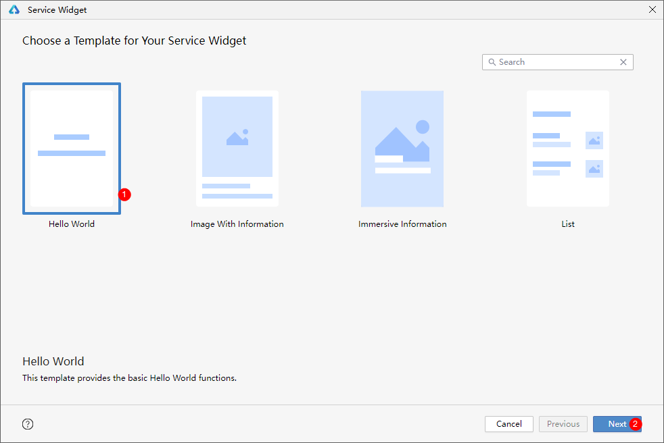Viewport: 664px width, 443px height.
Task: Click the "Image With Information" caption text
Action: point(237,224)
